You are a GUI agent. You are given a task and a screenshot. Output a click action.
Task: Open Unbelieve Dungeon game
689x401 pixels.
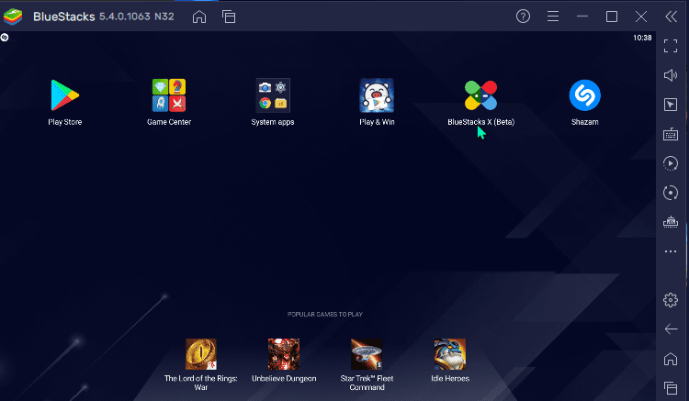[284, 354]
